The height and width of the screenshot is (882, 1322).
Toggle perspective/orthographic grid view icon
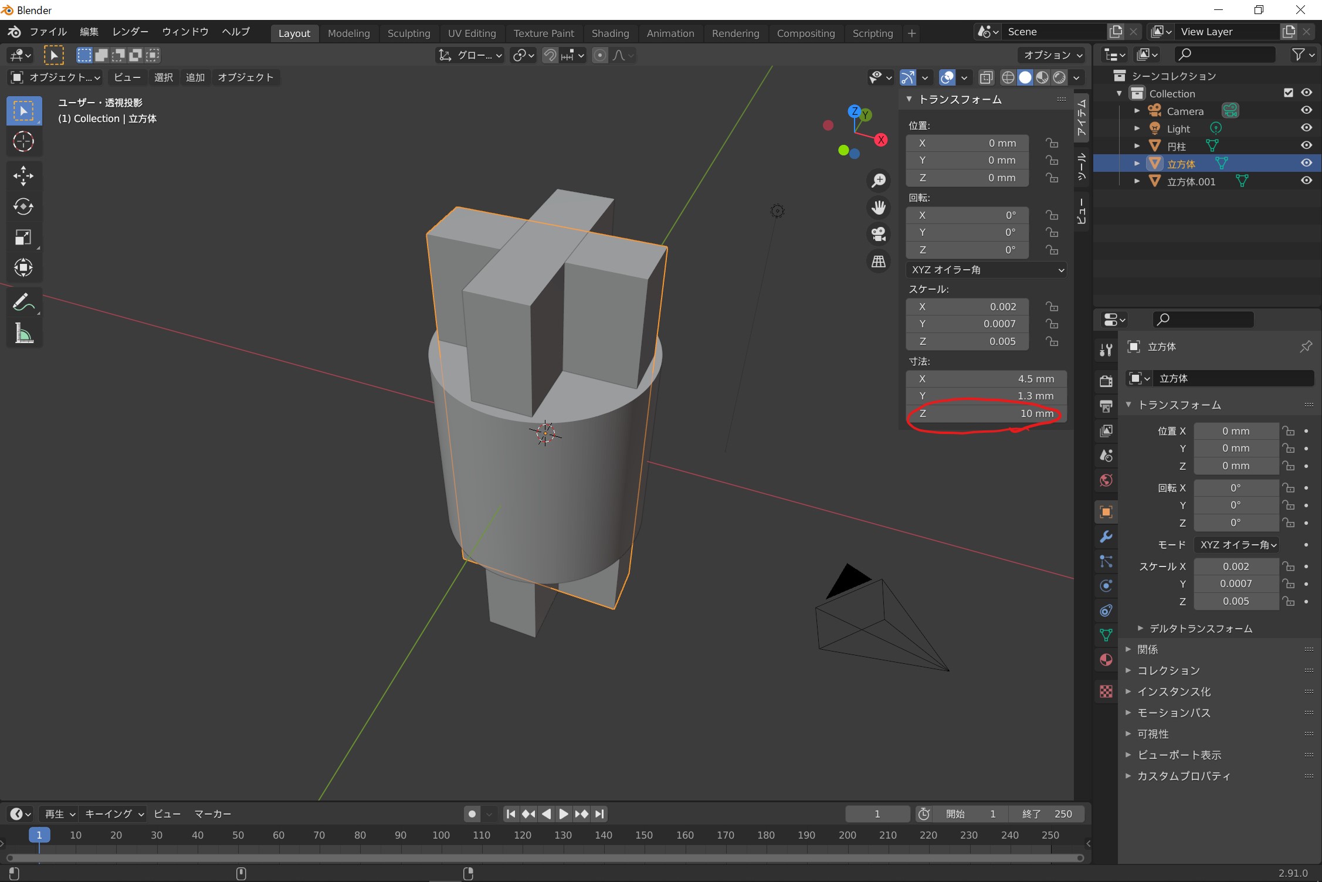(x=879, y=262)
